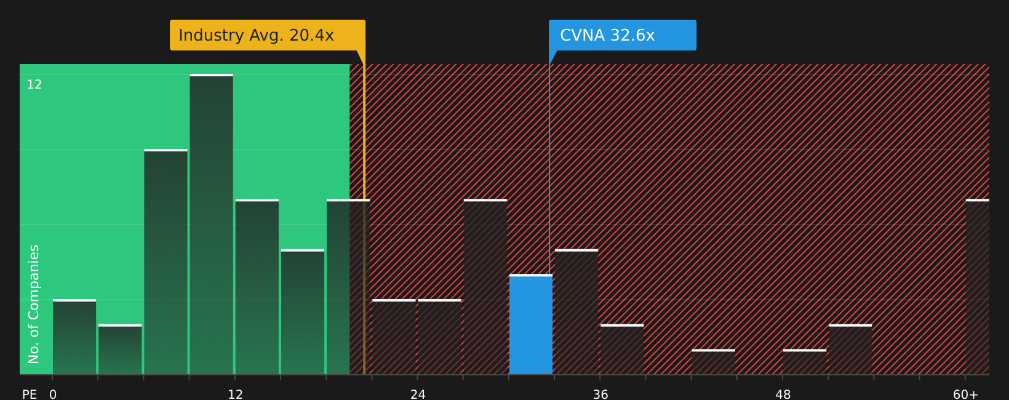Click the y-axis value 12
The height and width of the screenshot is (400, 1009).
tap(34, 84)
